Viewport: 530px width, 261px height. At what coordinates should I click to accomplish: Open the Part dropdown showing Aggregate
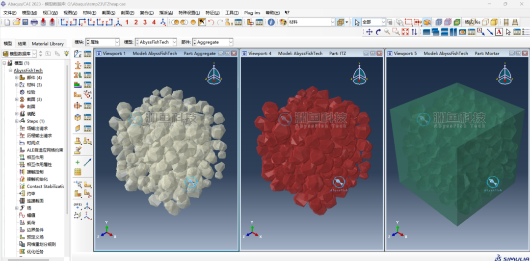212,42
